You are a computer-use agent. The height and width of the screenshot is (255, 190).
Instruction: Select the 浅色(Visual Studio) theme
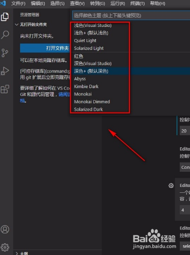(x=93, y=25)
